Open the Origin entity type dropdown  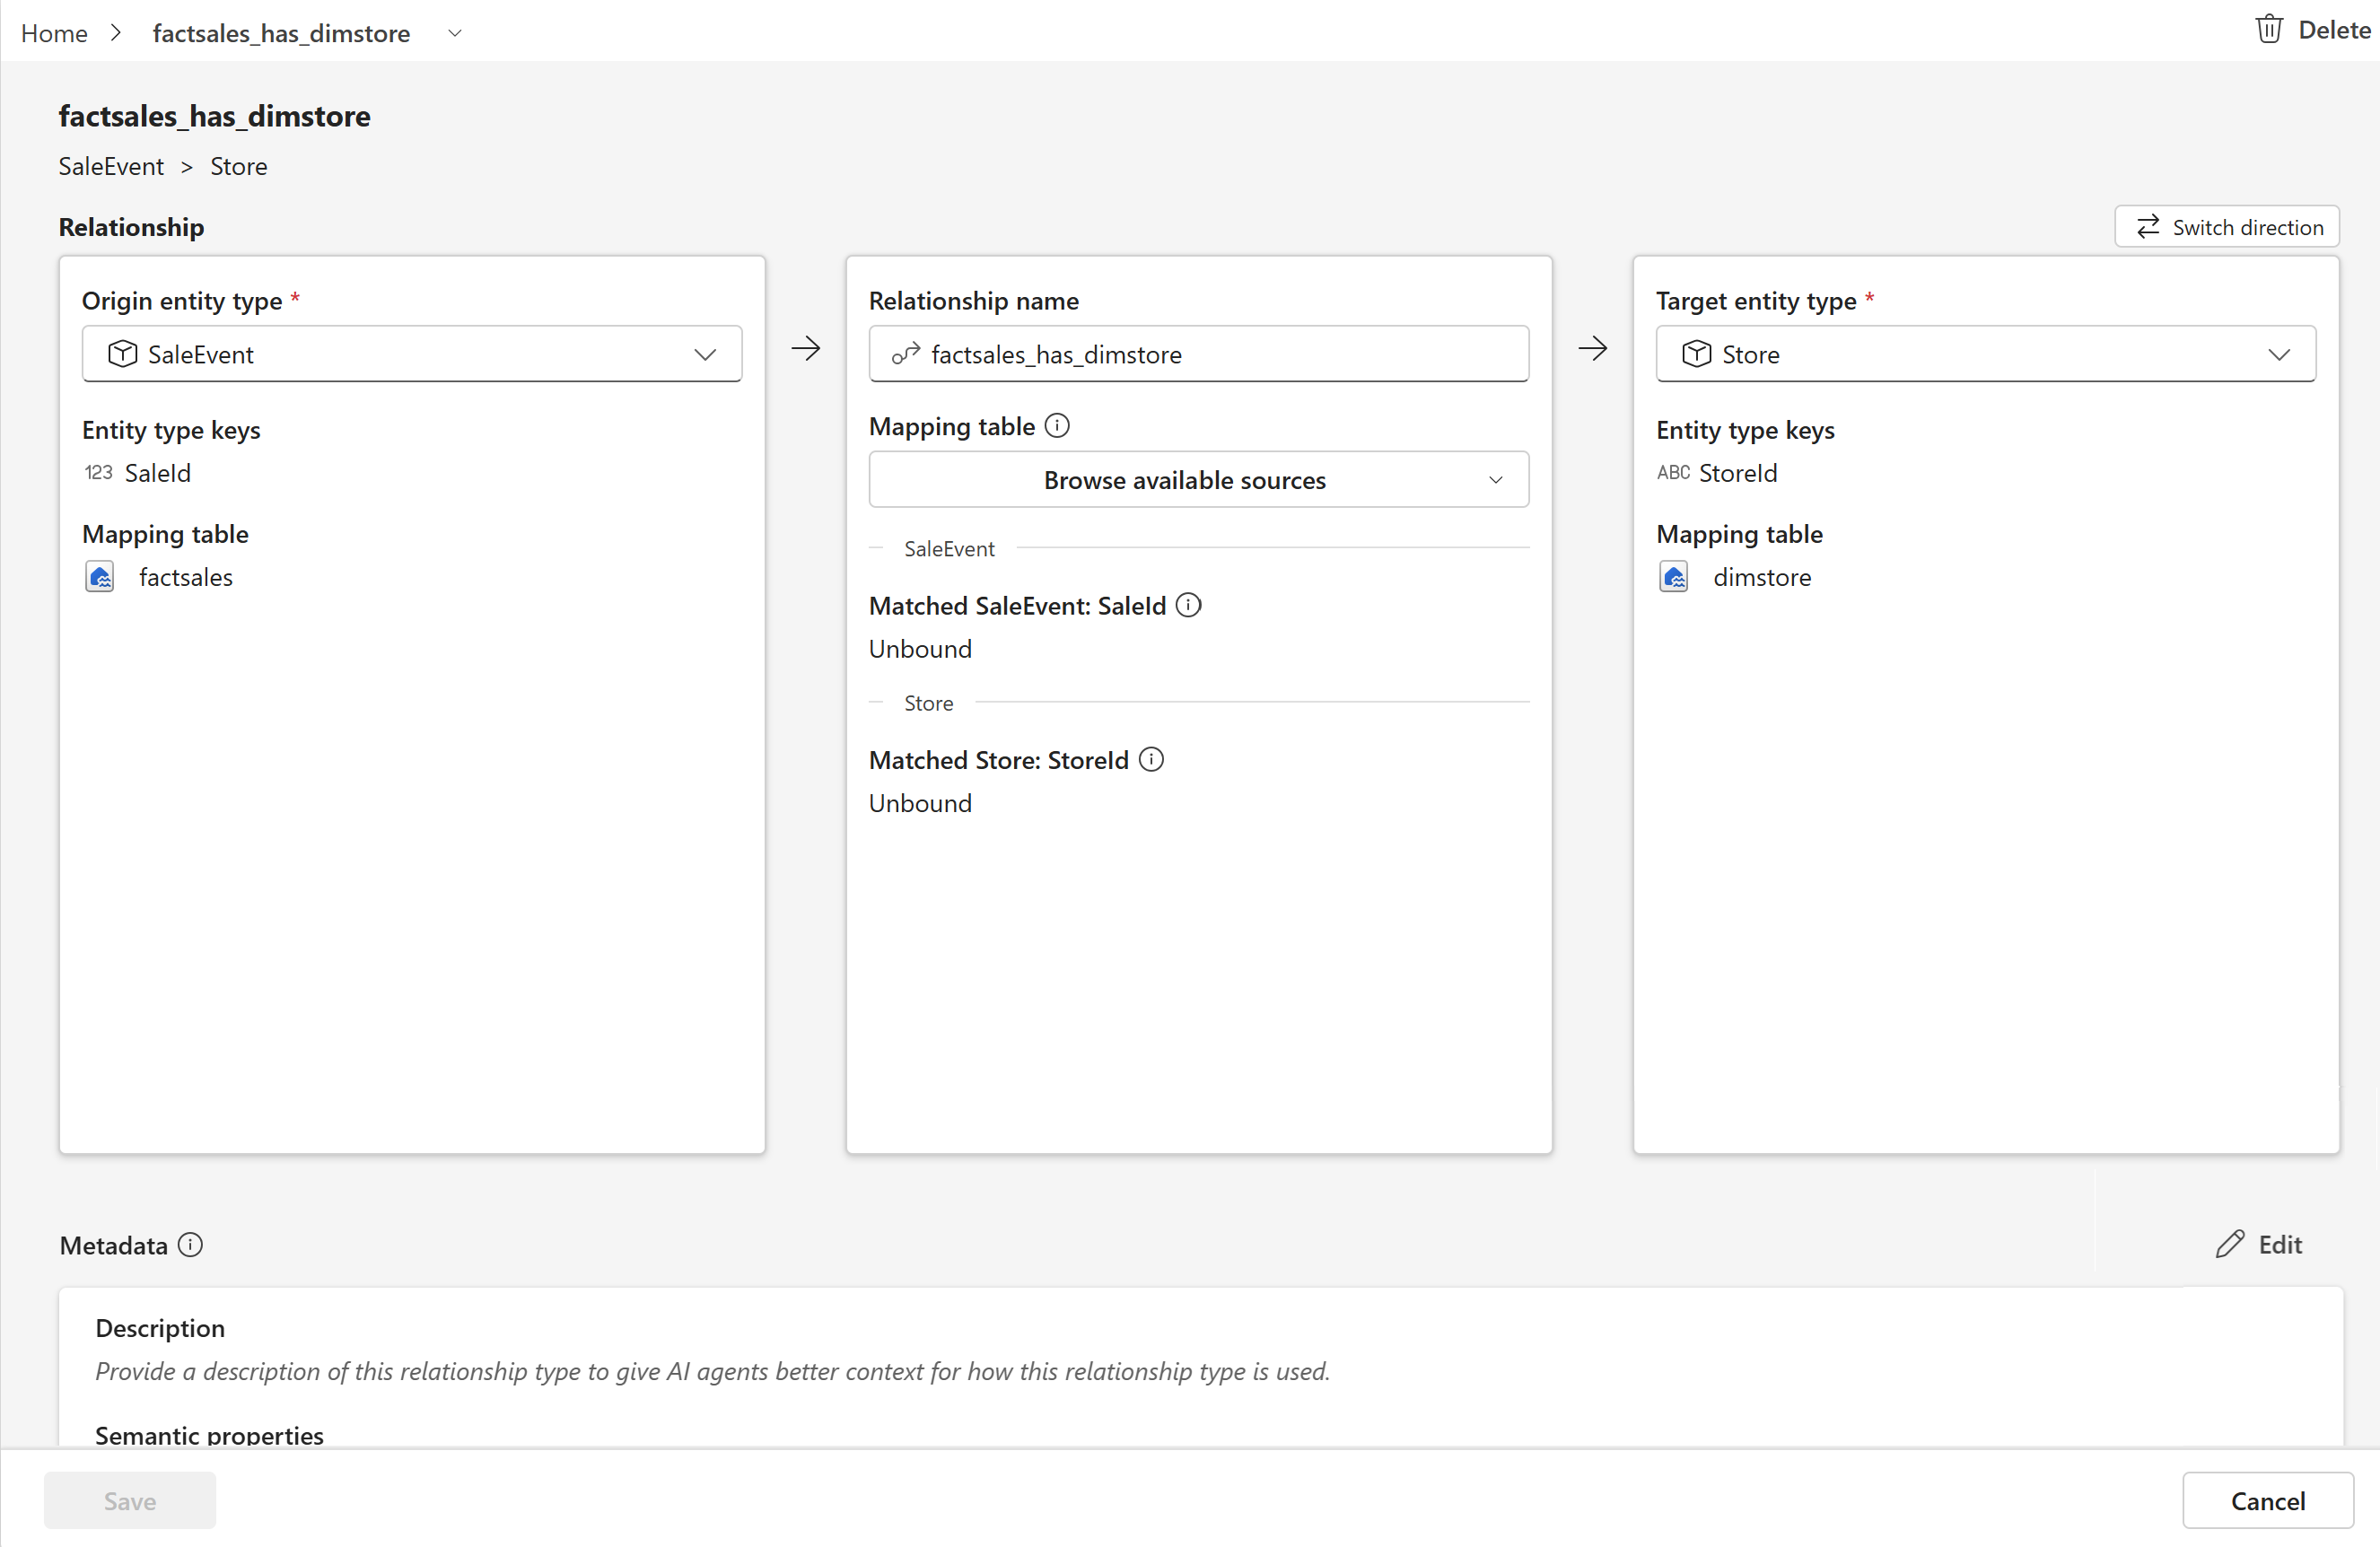412,354
